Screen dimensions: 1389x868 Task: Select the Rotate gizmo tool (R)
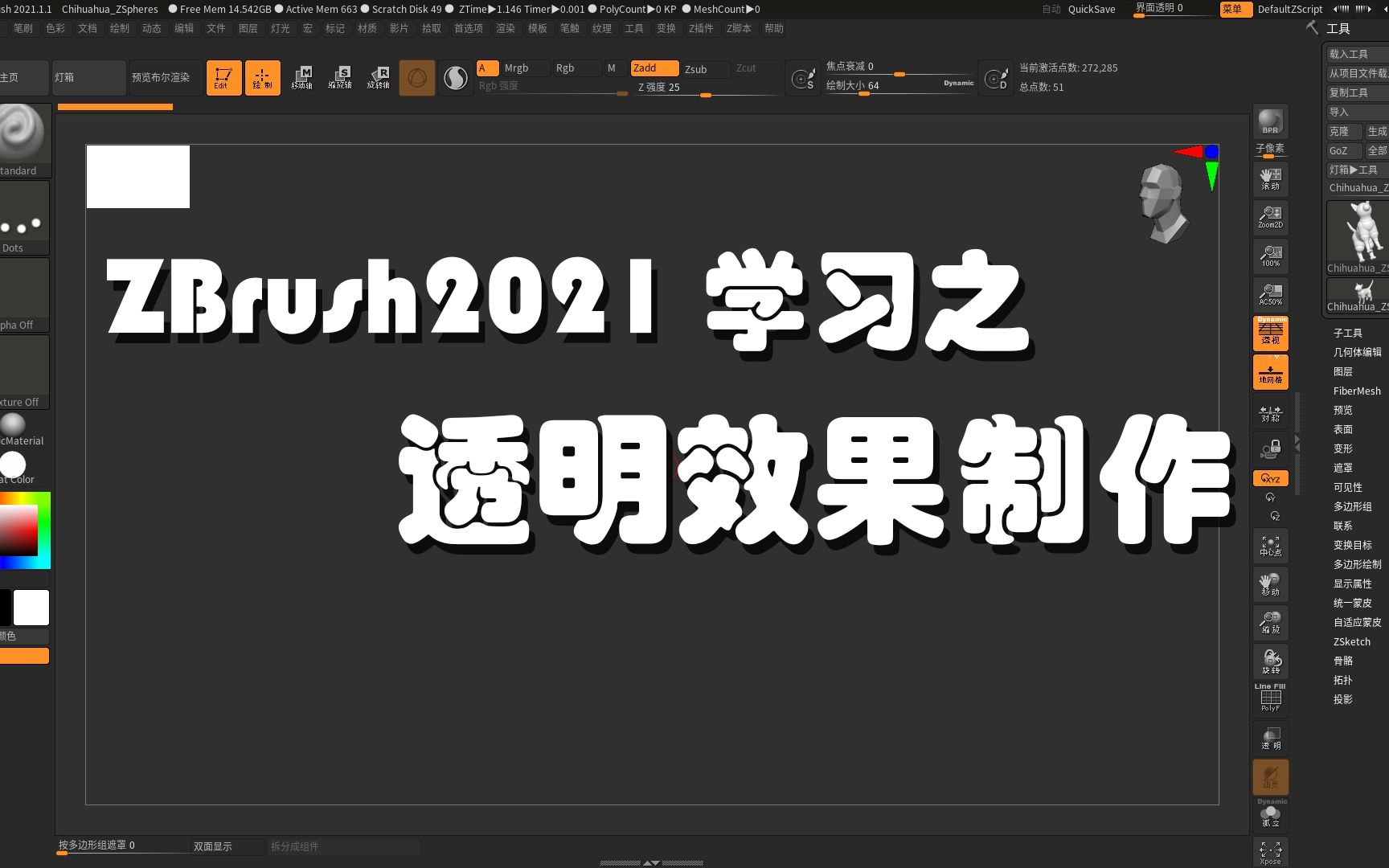click(x=379, y=78)
